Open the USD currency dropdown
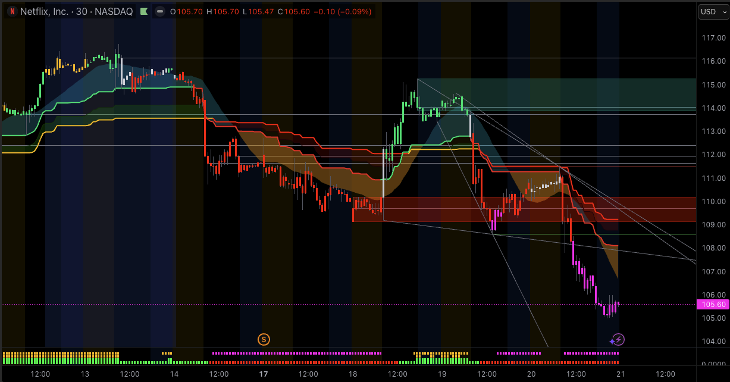 [x=708, y=11]
